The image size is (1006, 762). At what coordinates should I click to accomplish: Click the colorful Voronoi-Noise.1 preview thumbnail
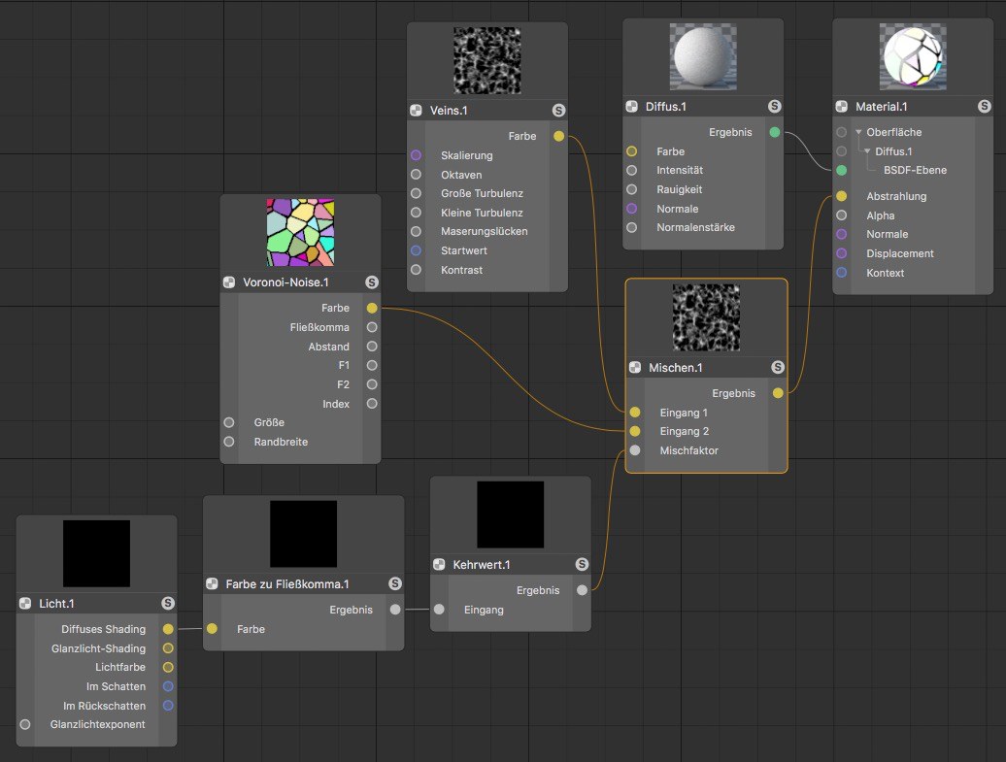click(300, 232)
